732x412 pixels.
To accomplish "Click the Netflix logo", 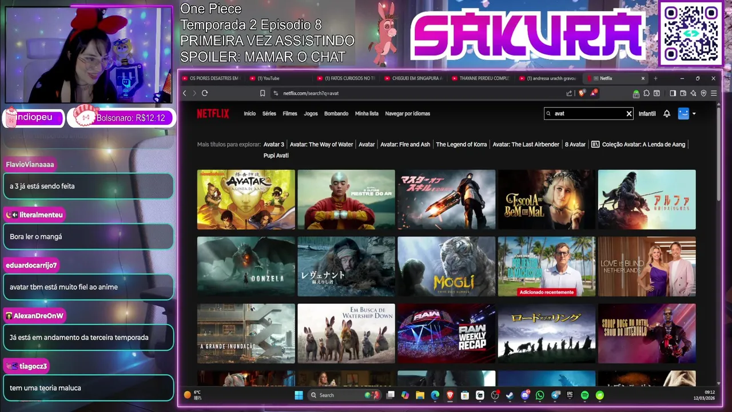I will coord(213,113).
